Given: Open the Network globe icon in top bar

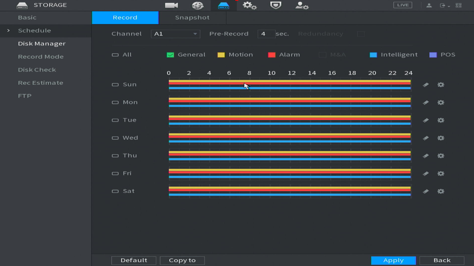Looking at the screenshot, I should click(198, 5).
